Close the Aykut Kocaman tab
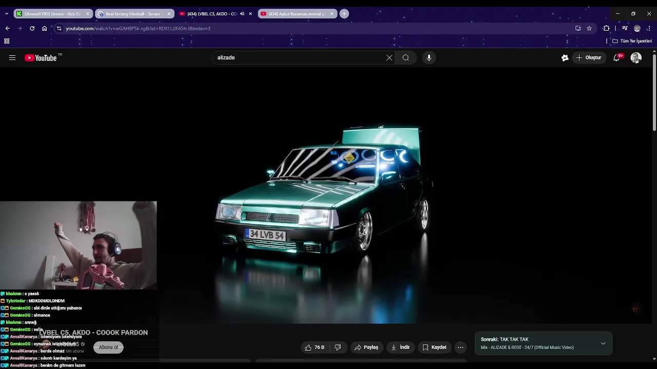This screenshot has height=369, width=657. [332, 14]
